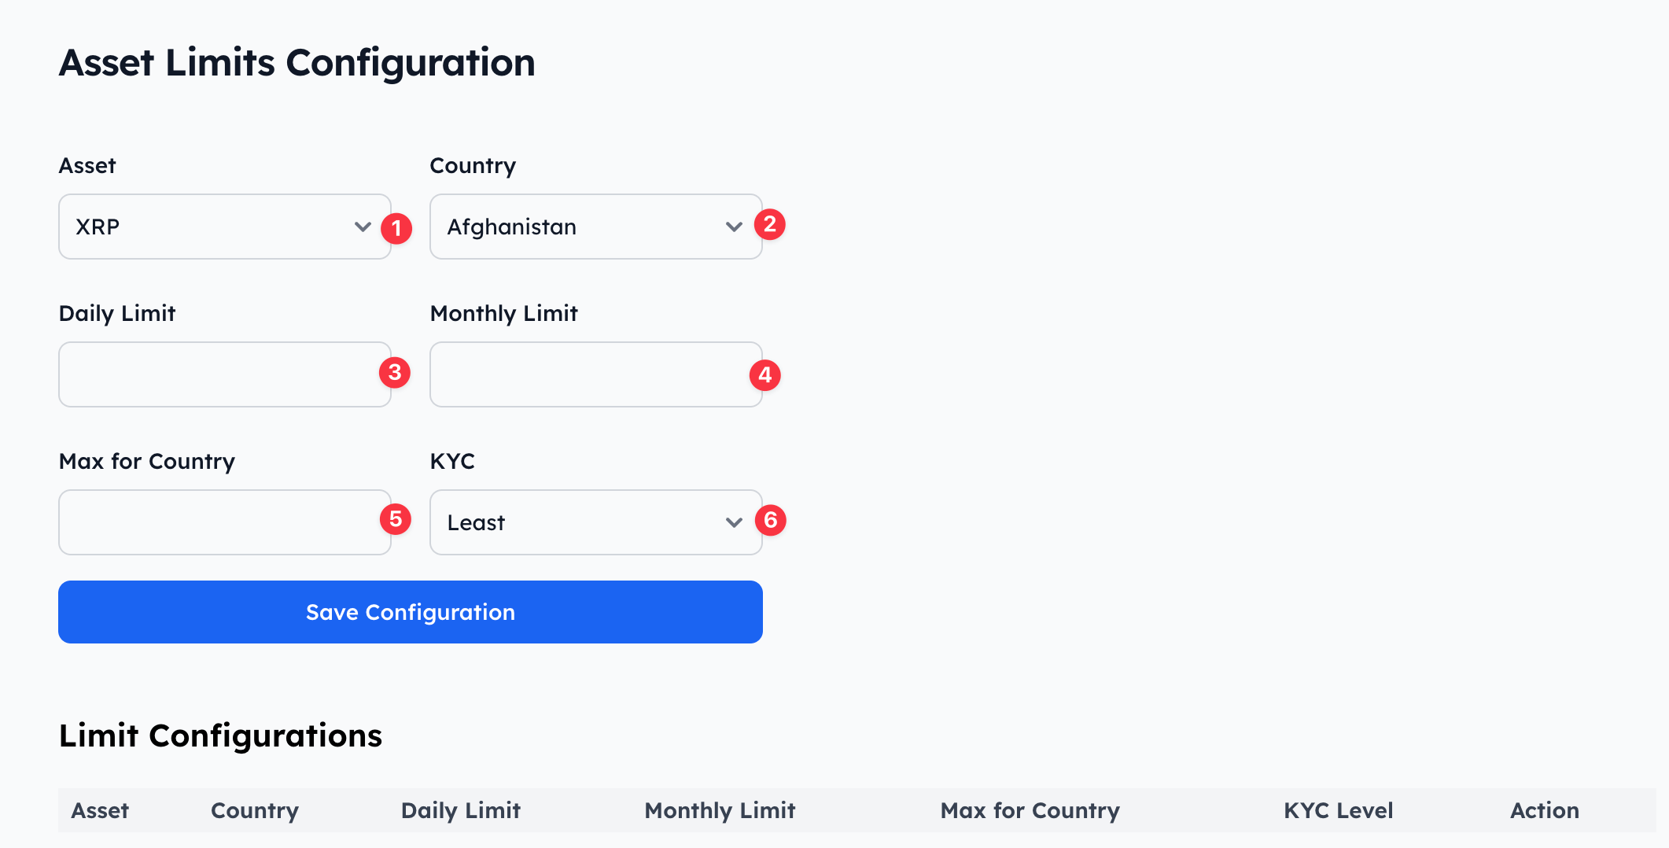1669x848 pixels.
Task: Click the Asset Limits Configuration heading
Action: [x=297, y=62]
